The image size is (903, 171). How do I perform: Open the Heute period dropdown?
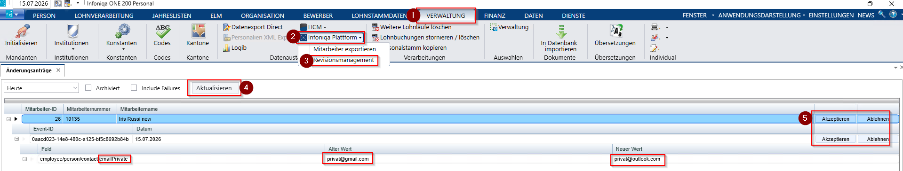(41, 88)
